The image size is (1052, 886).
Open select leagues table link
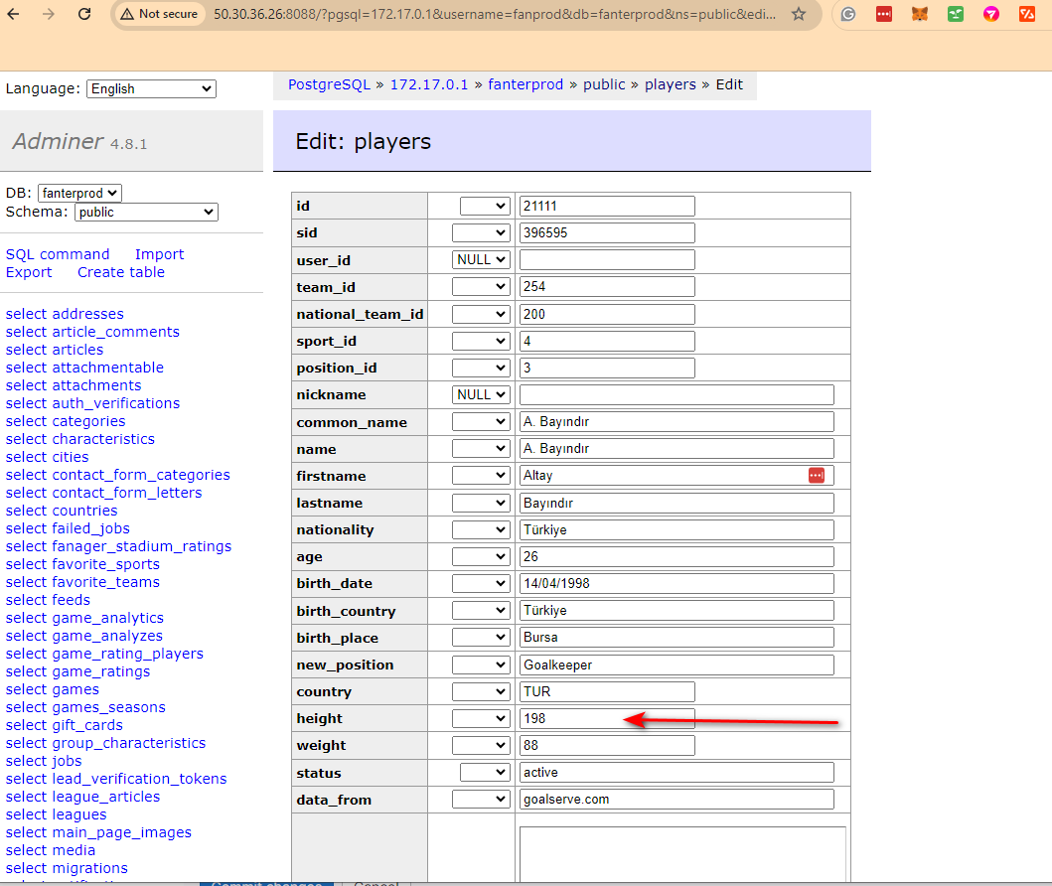[x=56, y=814]
